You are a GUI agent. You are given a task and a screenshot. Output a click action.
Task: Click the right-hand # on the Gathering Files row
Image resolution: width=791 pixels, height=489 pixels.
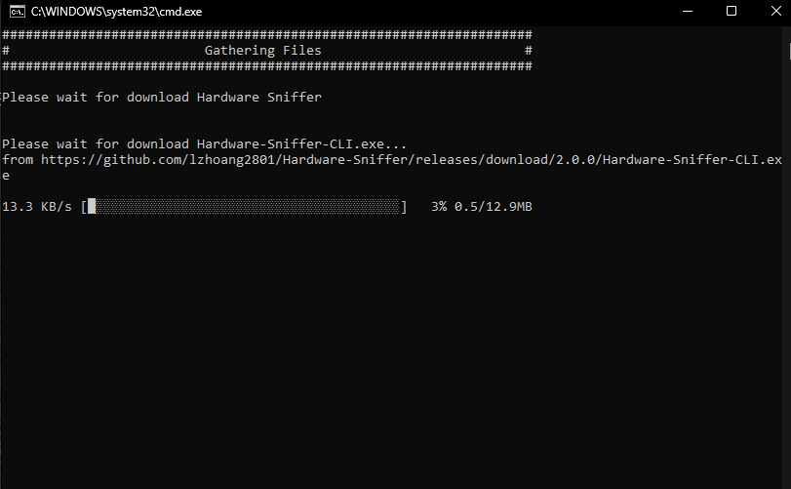(x=529, y=51)
